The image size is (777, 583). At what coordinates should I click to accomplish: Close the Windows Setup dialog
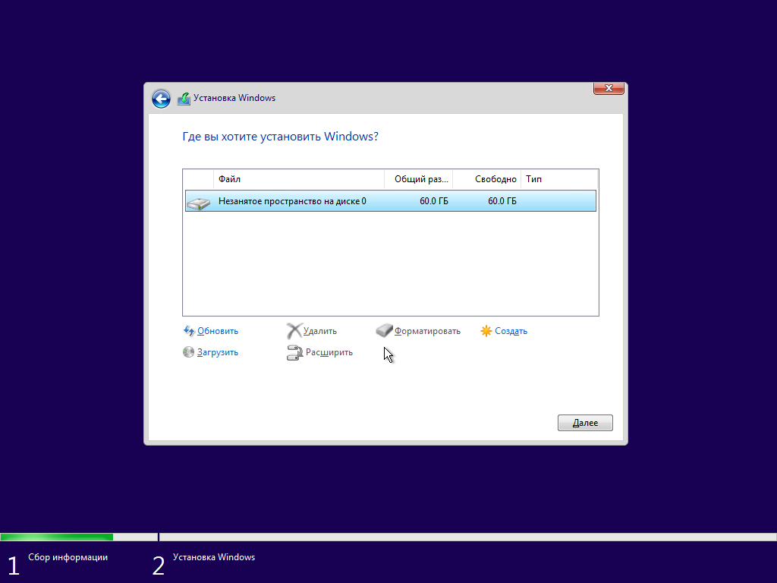[609, 88]
